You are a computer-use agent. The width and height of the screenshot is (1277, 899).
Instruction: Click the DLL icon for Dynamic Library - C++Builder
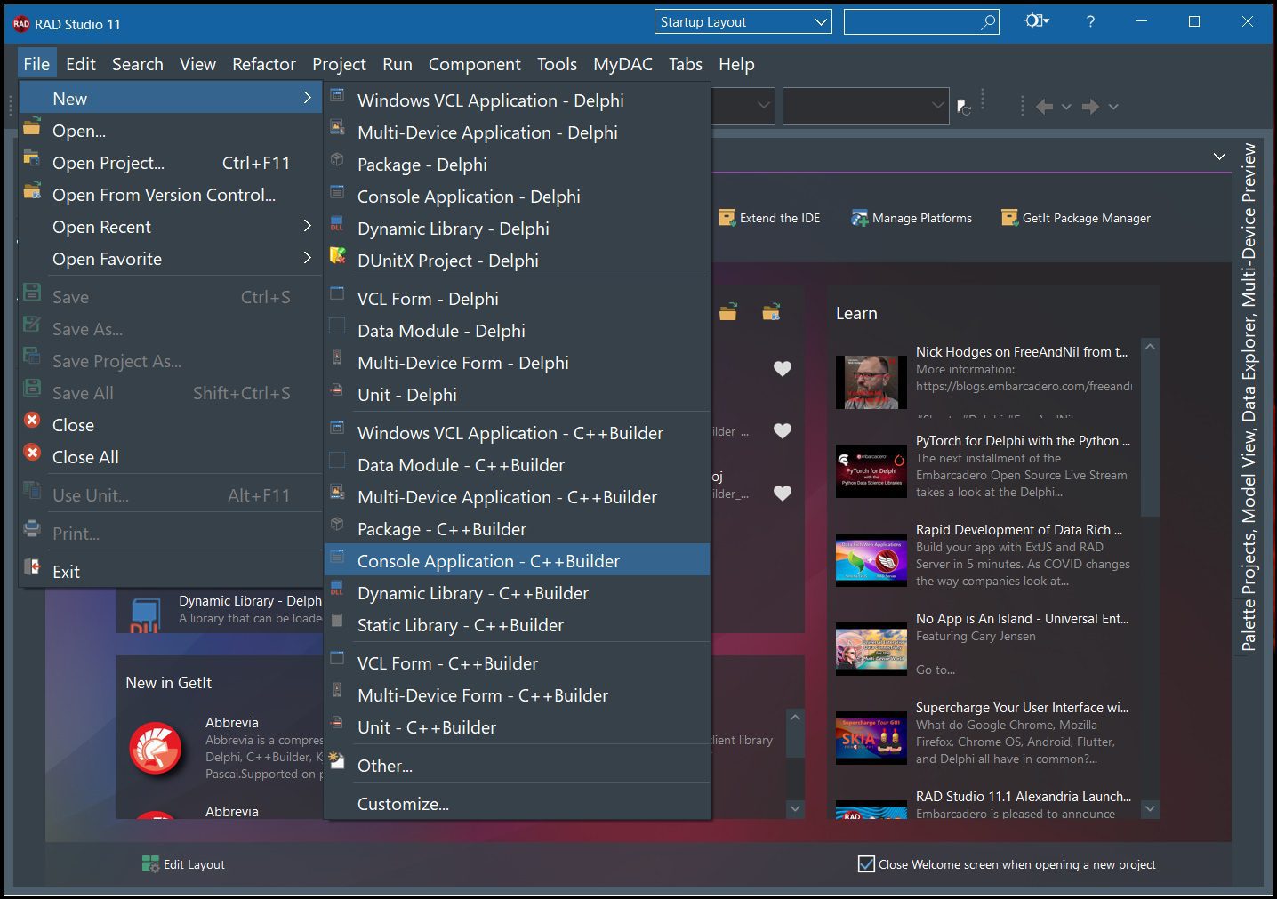point(337,589)
